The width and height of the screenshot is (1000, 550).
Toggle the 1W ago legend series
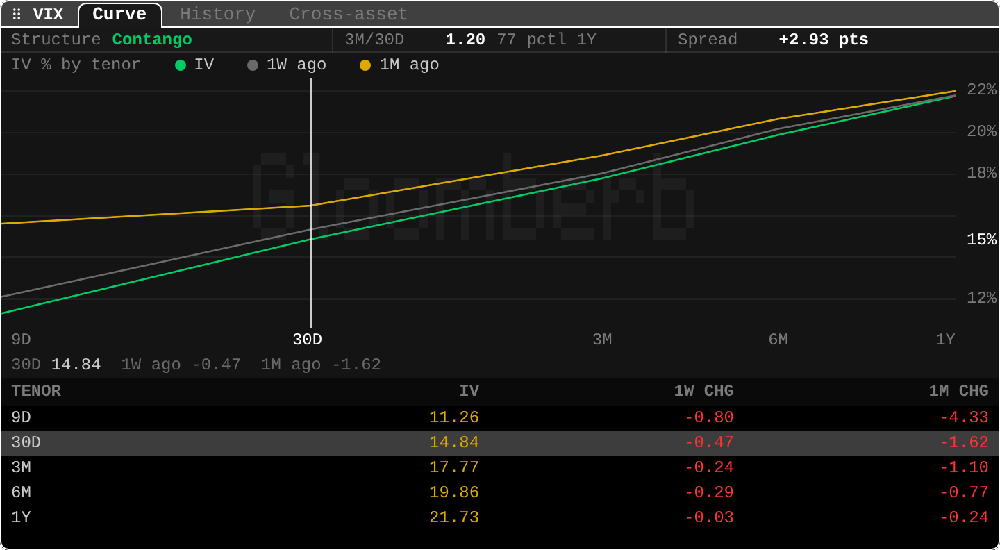(287, 65)
